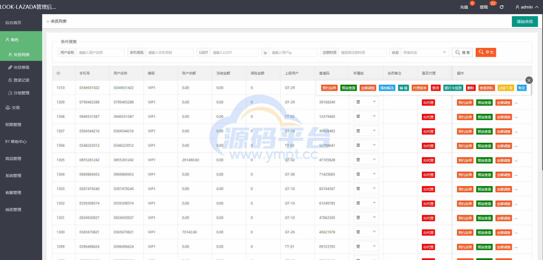Click the 银行卡信息 button
This screenshot has height=260, width=543.
[x=453, y=88]
